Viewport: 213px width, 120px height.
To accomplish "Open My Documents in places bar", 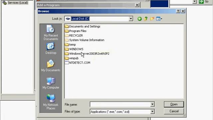I will point(51,66).
